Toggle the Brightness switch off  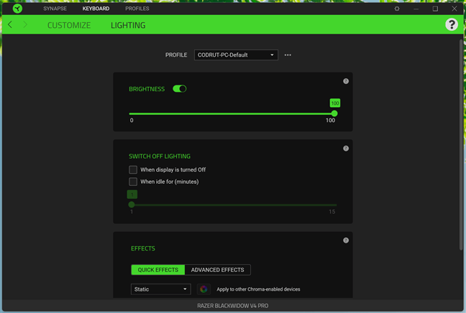[x=180, y=89]
